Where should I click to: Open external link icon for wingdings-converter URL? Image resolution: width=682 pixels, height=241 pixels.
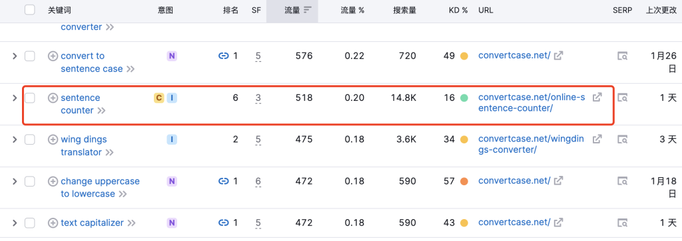[597, 139]
